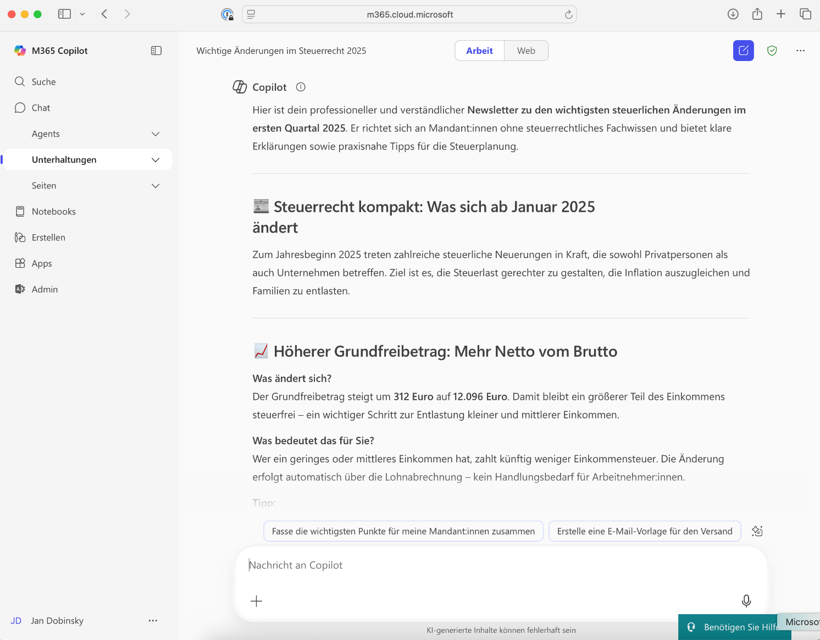The image size is (820, 640).
Task: Expand the Agents section
Action: click(156, 134)
